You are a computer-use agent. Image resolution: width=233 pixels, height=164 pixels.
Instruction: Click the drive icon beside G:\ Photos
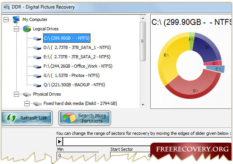click(x=37, y=76)
